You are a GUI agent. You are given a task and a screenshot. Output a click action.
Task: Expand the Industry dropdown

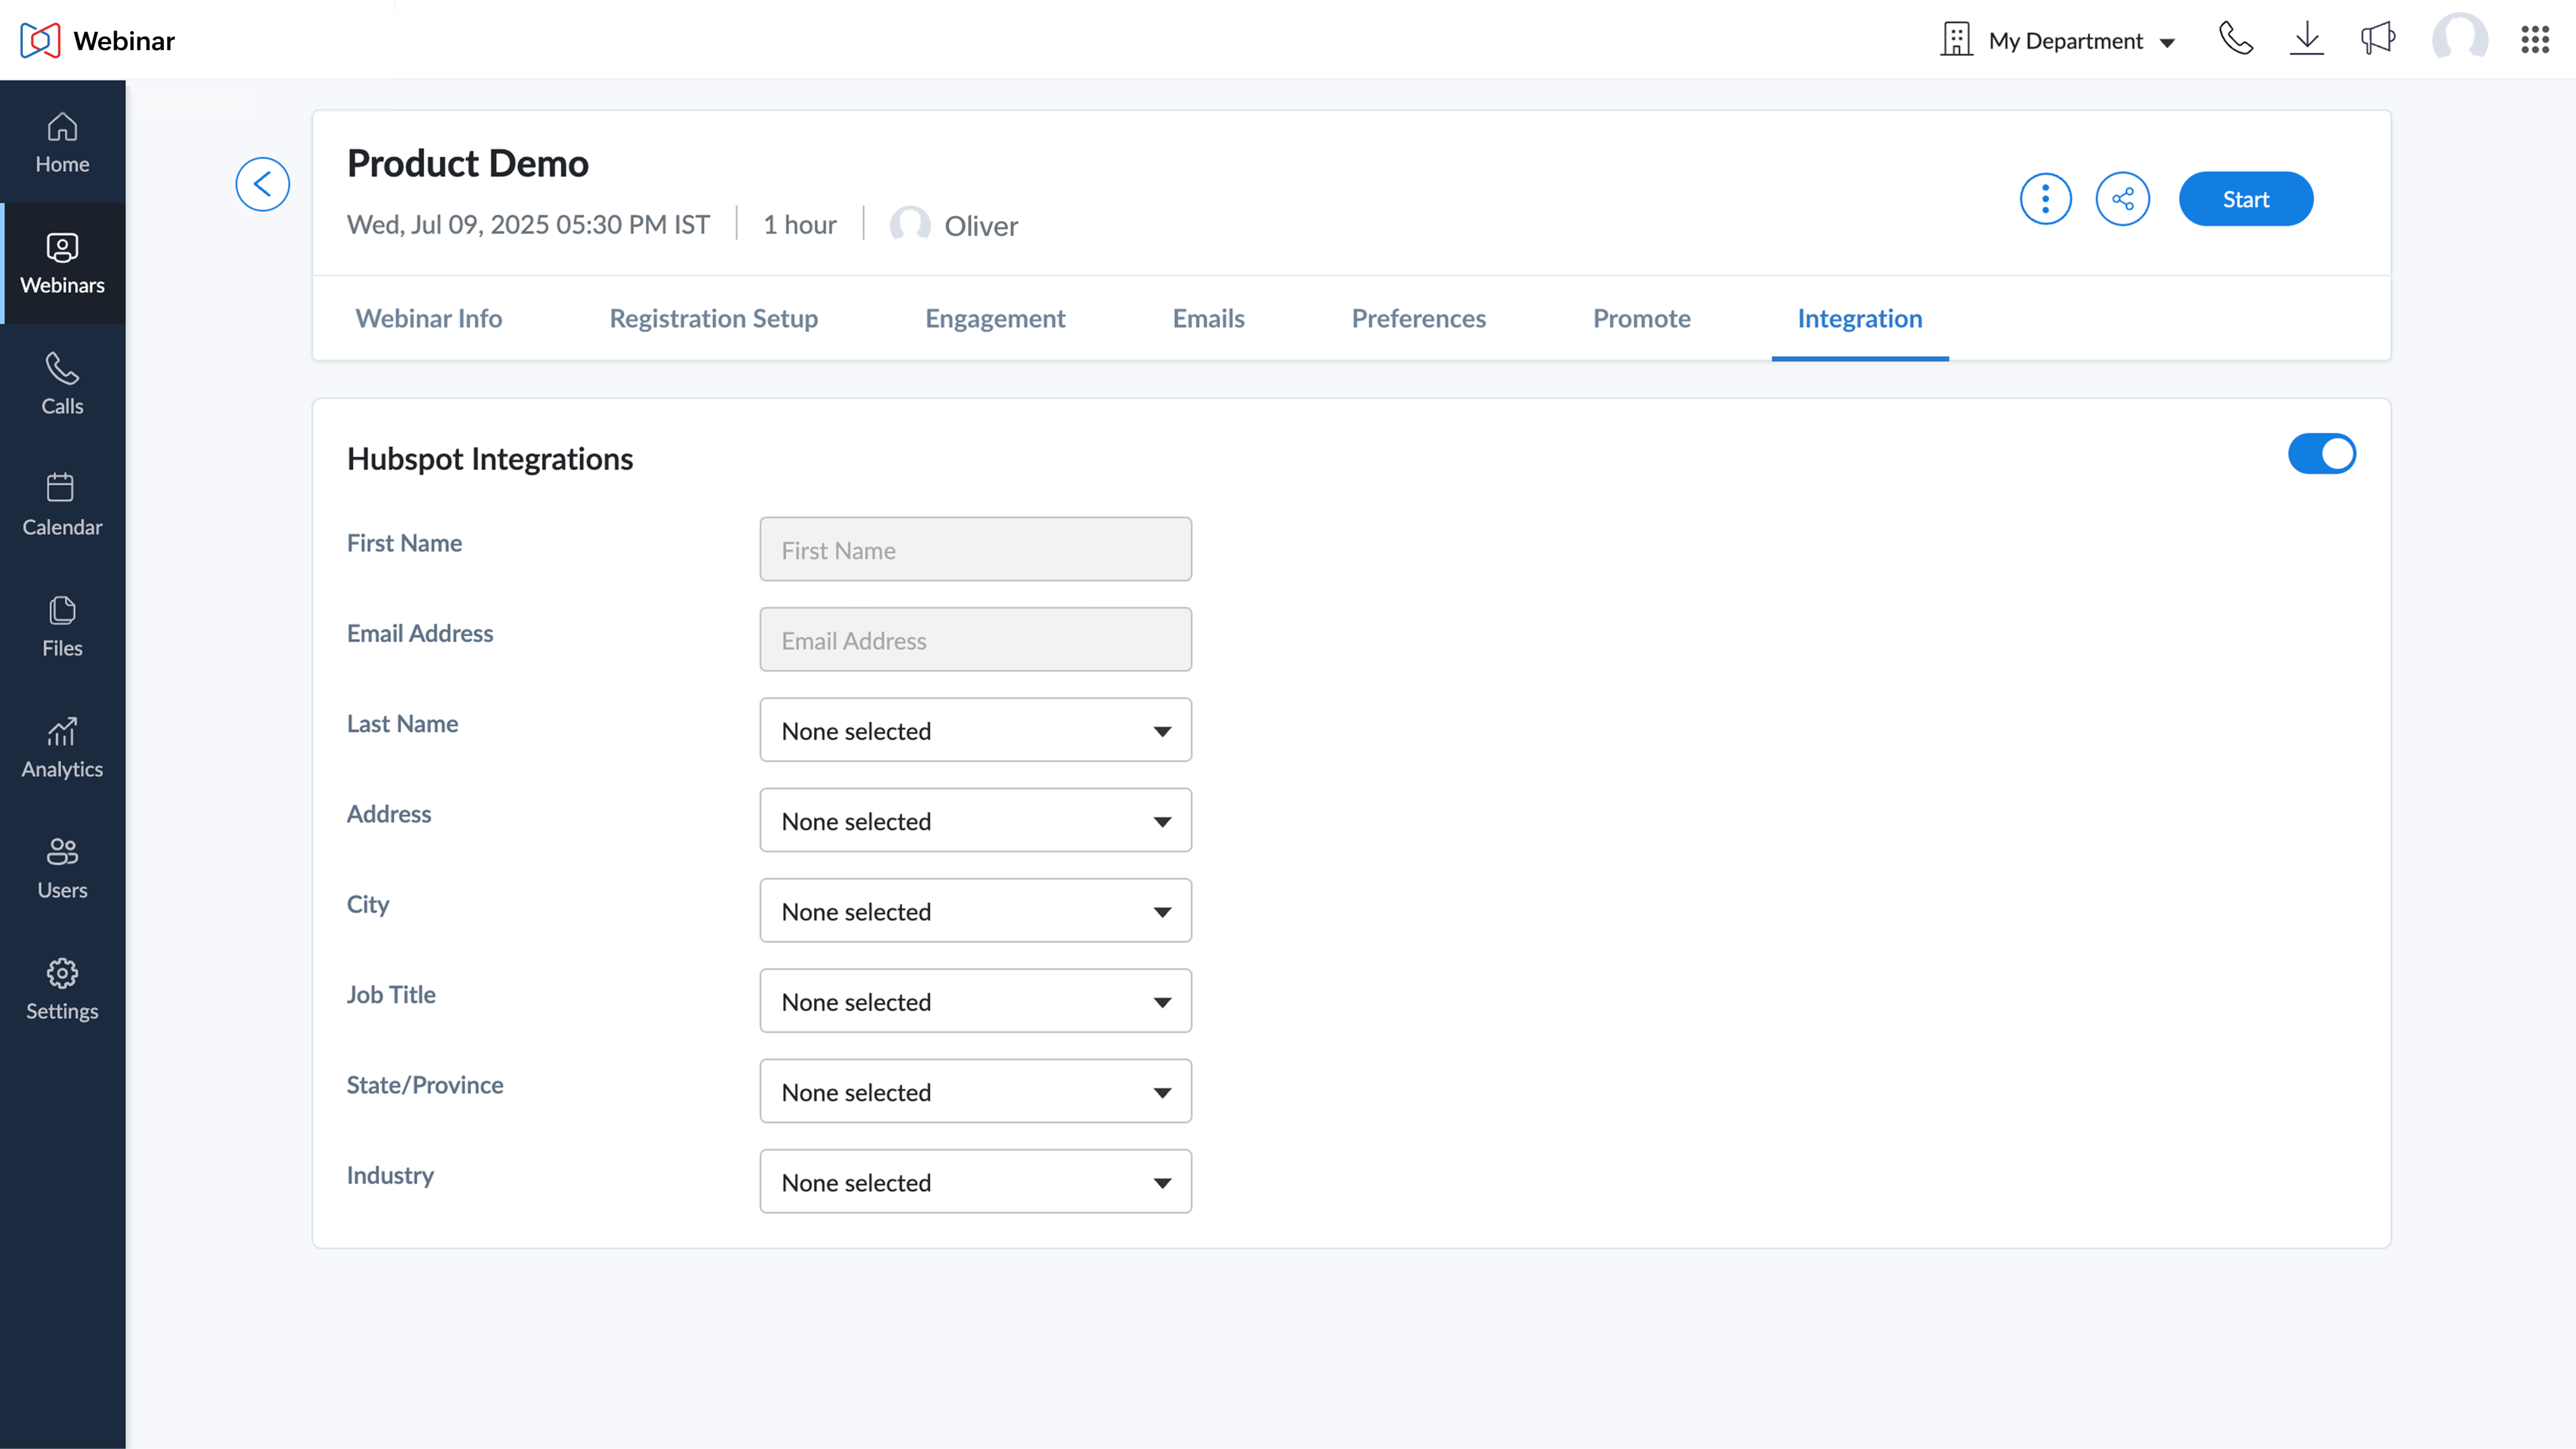pyautogui.click(x=975, y=1182)
